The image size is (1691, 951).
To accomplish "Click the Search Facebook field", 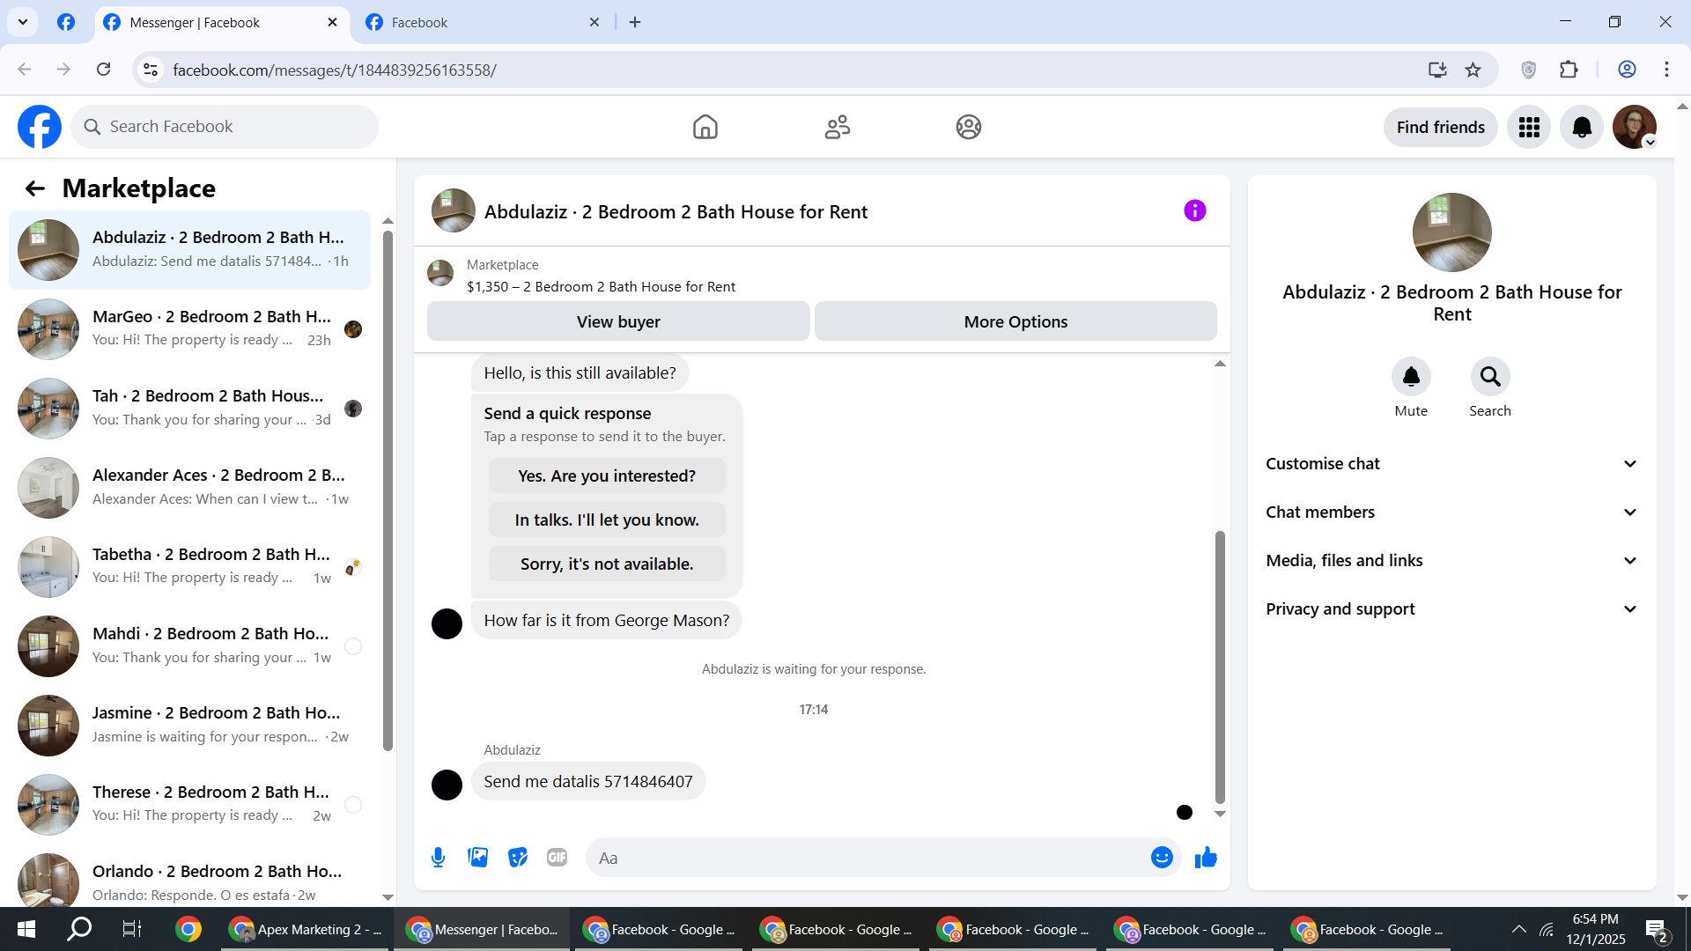I will tap(225, 127).
